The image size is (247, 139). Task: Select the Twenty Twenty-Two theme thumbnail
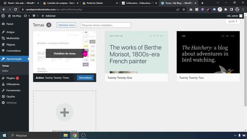tap(208, 52)
